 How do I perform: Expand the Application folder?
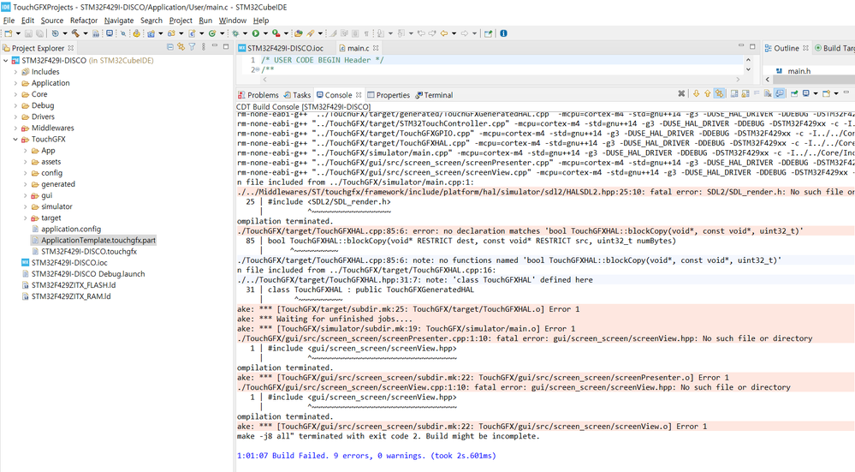click(x=15, y=83)
